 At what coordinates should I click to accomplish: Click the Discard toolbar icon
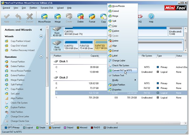coord(30,18)
